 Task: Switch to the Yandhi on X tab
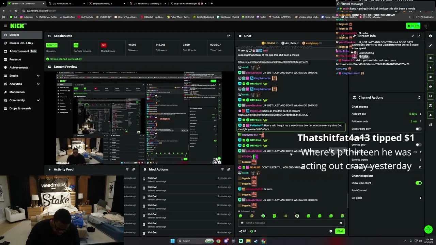148,4
